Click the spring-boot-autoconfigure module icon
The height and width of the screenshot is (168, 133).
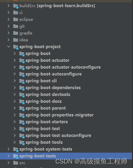coord(22,74)
